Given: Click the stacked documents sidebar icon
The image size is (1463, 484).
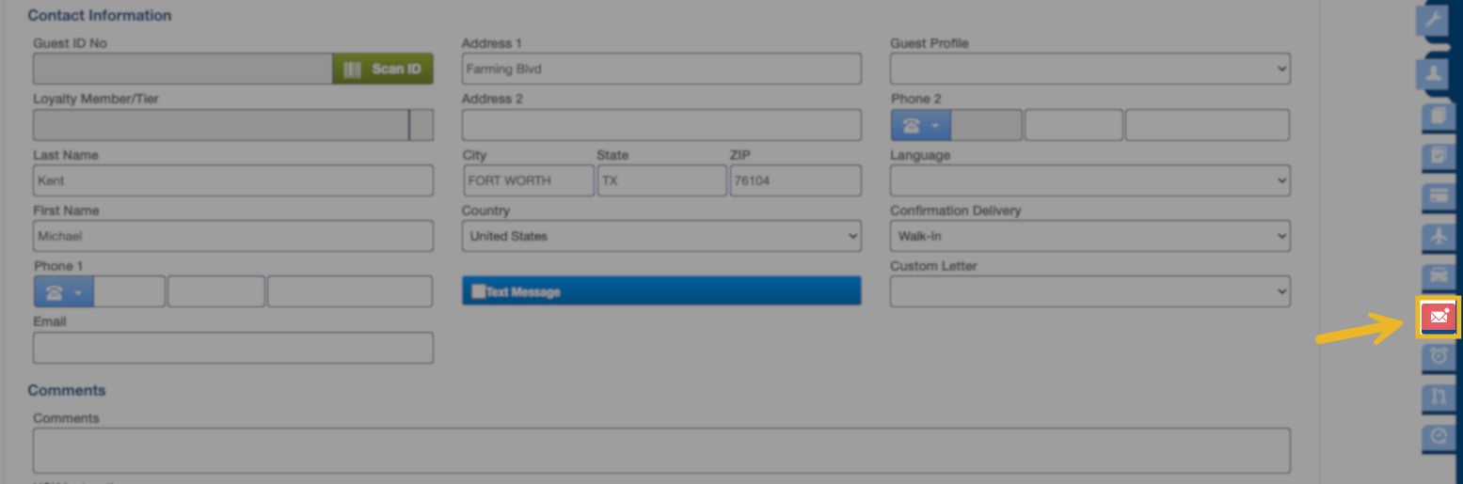Looking at the screenshot, I should tap(1438, 116).
